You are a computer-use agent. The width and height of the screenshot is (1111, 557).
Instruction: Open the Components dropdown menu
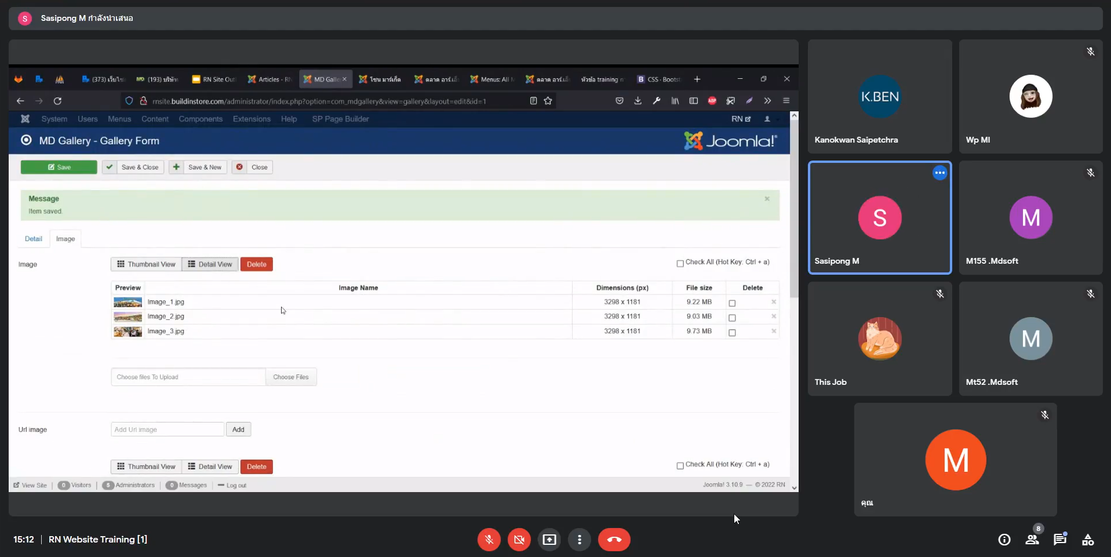click(201, 119)
